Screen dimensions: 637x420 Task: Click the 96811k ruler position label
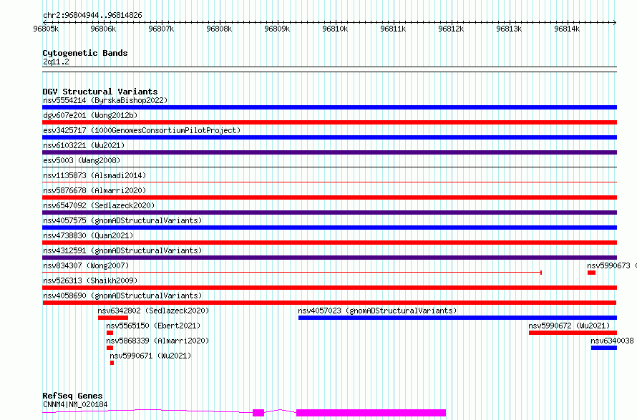393,29
